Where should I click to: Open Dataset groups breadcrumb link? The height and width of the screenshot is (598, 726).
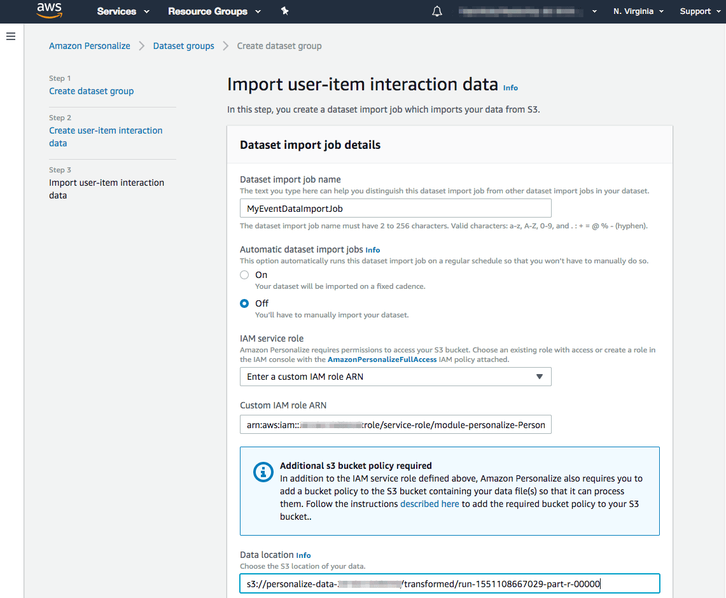click(183, 45)
